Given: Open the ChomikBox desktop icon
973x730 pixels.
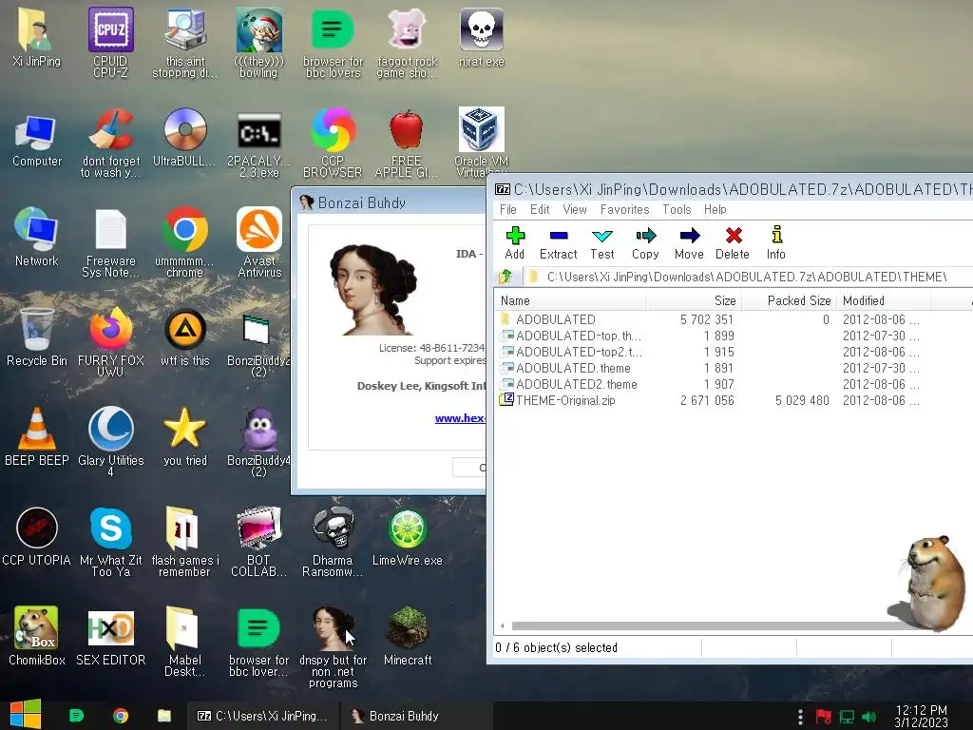Looking at the screenshot, I should [37, 637].
